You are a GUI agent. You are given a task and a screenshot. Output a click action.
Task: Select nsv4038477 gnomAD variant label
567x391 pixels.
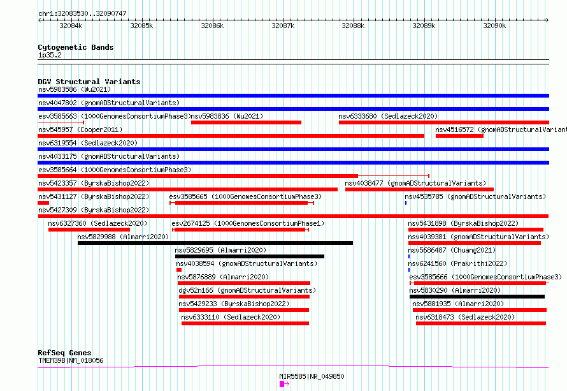(415, 183)
